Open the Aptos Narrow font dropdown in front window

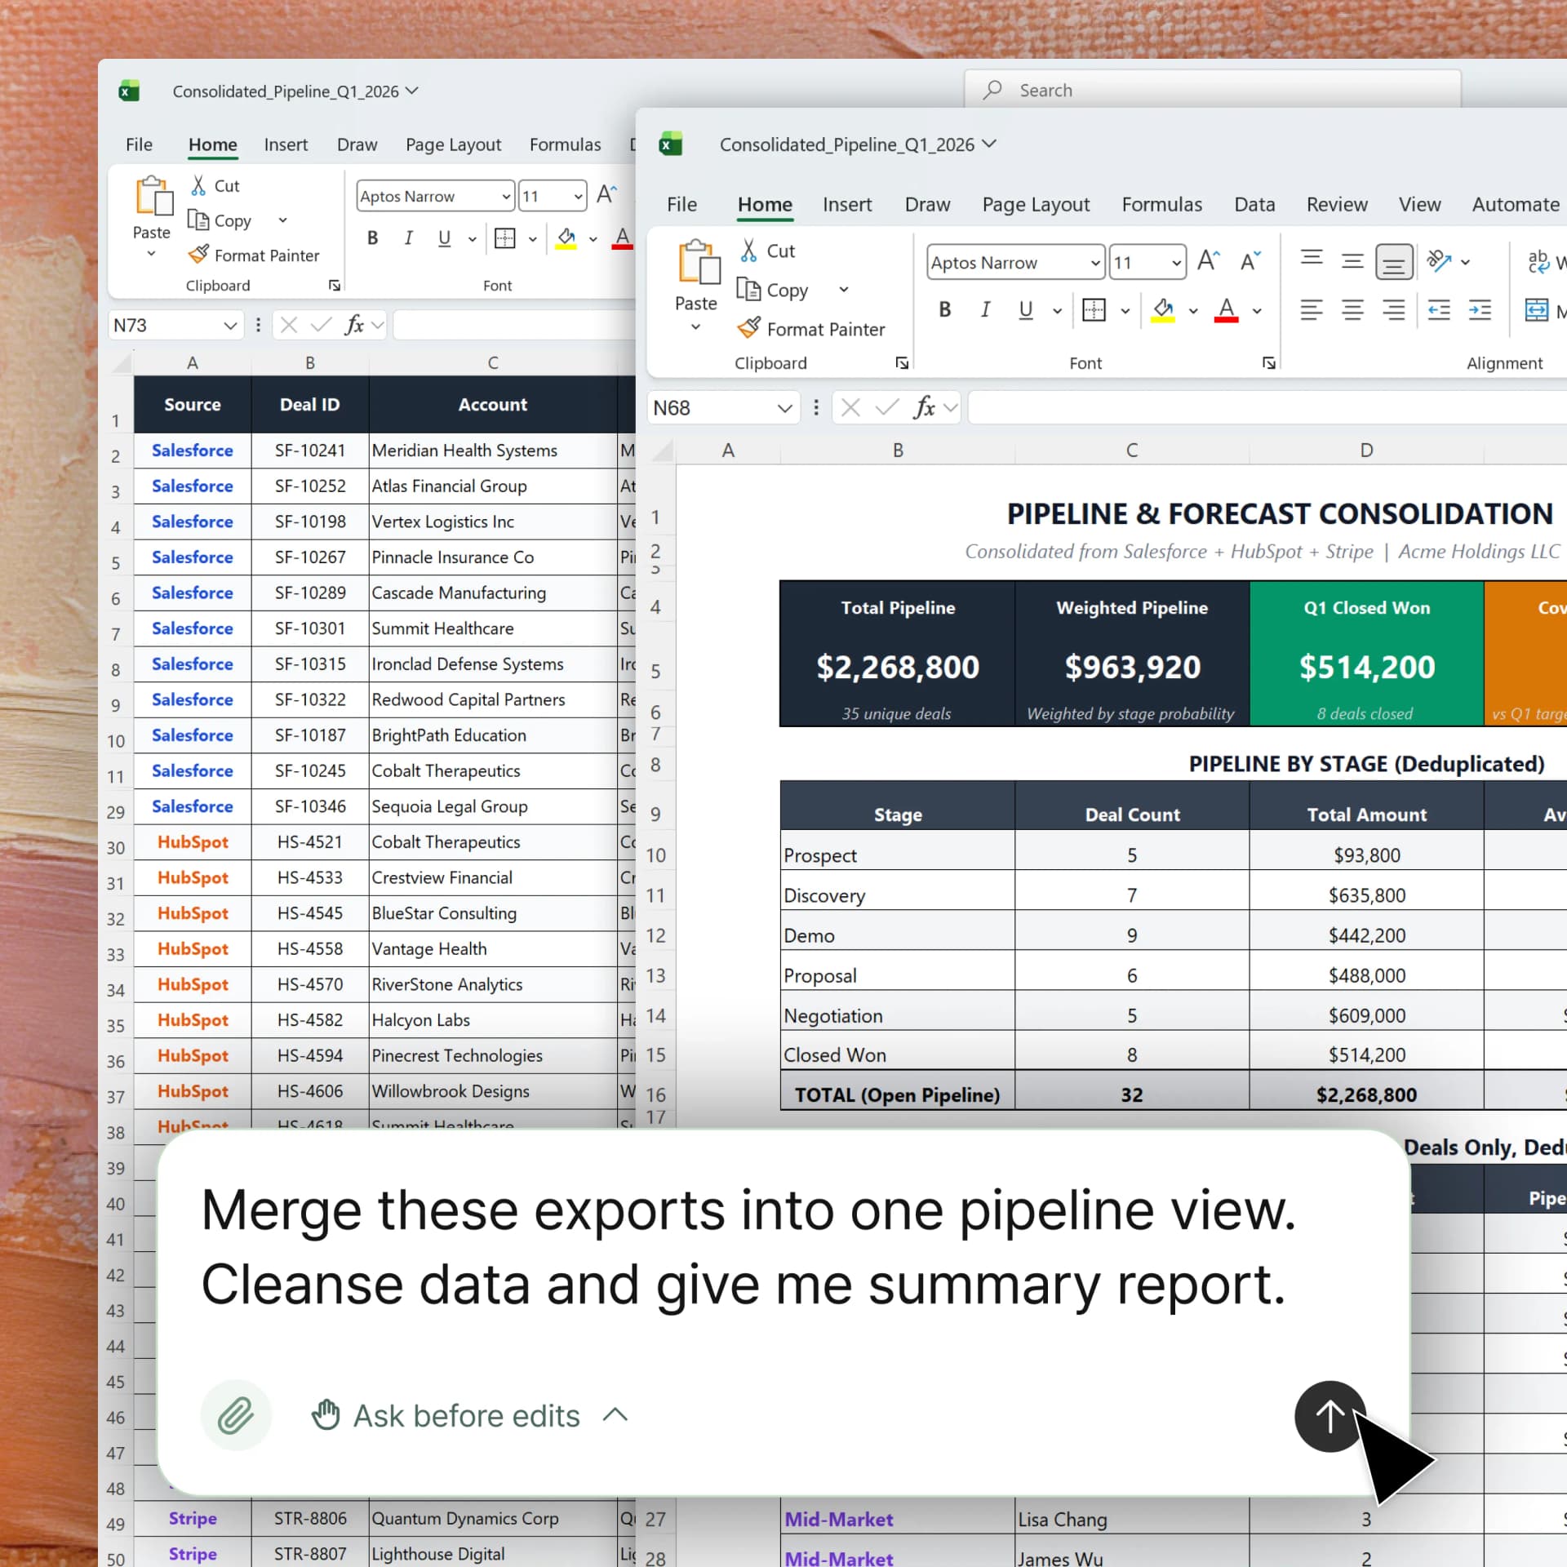[x=1095, y=263]
